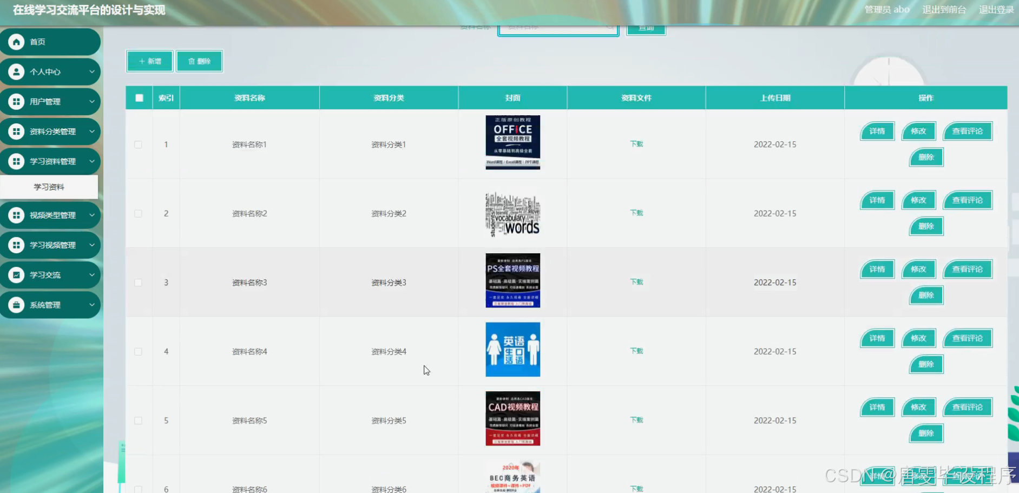Download the file for 资料名称5

point(636,420)
